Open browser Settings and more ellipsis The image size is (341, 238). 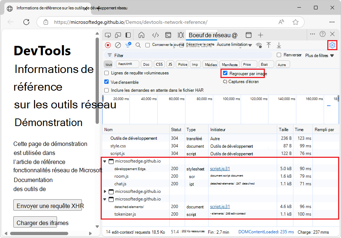pyautogui.click(x=332, y=22)
